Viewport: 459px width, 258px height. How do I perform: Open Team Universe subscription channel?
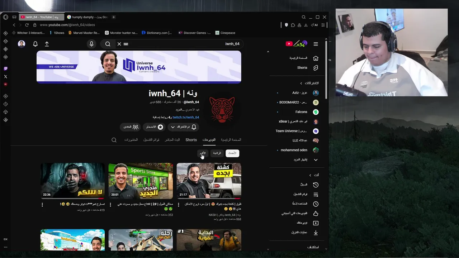coord(297,131)
